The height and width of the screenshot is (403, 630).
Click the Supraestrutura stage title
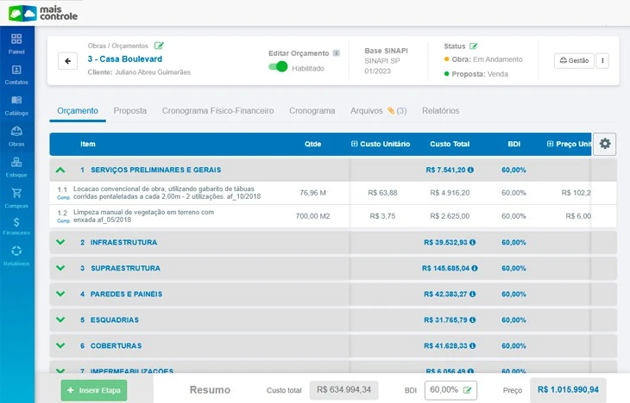[x=125, y=268]
